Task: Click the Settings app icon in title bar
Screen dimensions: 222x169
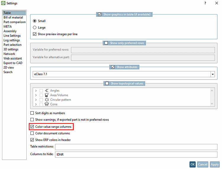Action: click(x=3, y=3)
